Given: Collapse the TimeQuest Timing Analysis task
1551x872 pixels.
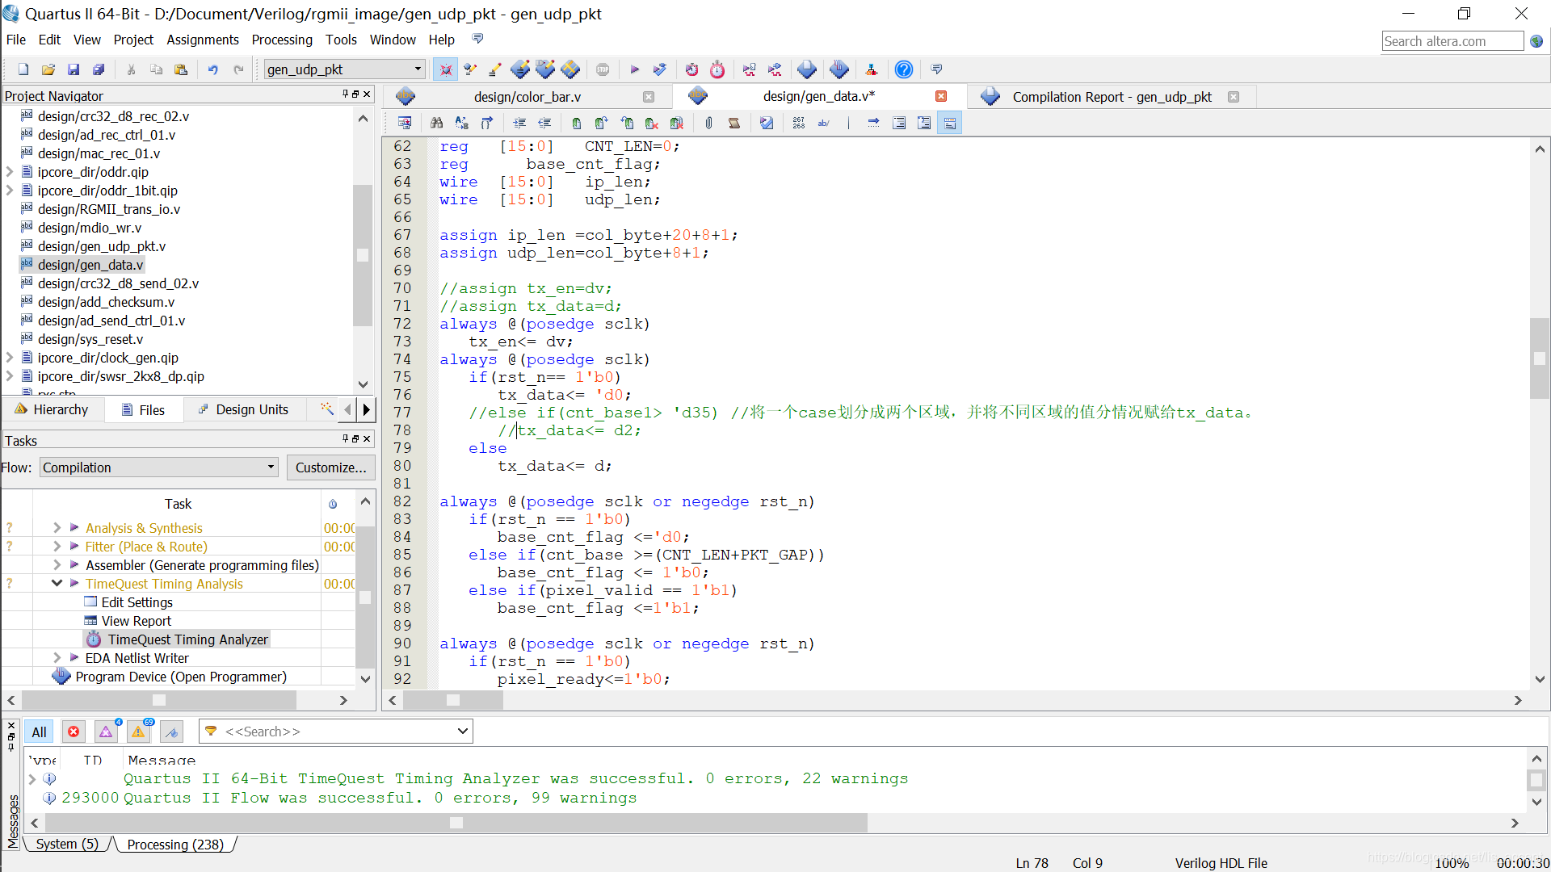Looking at the screenshot, I should pos(57,584).
